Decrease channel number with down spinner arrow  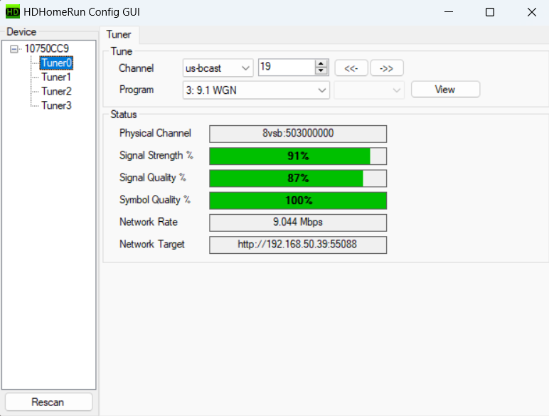[321, 71]
